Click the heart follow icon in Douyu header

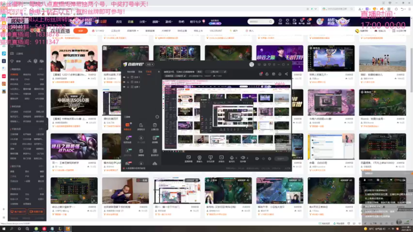pos(288,20)
